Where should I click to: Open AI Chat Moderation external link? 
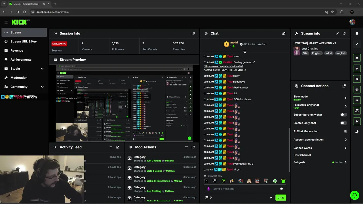pyautogui.click(x=345, y=131)
